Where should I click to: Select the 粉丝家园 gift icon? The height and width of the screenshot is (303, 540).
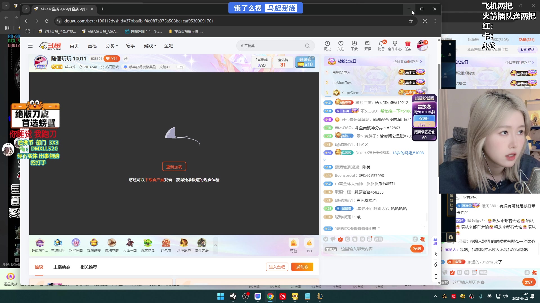click(76, 245)
